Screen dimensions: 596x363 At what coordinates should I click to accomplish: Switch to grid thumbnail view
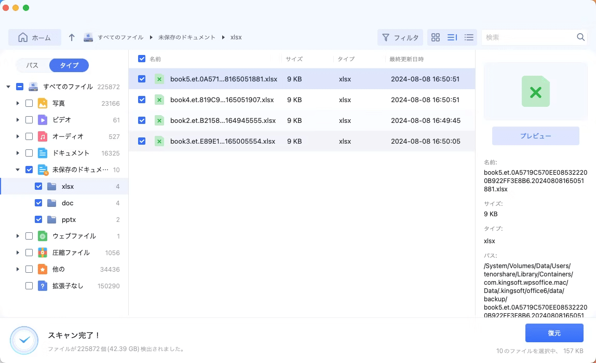click(436, 37)
